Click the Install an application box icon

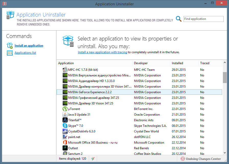tap(10, 46)
